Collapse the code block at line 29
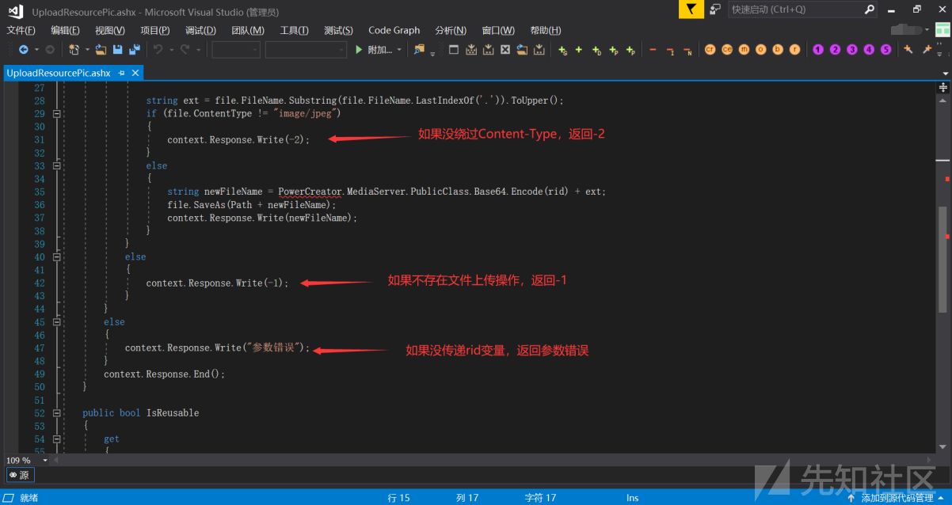 [56, 113]
